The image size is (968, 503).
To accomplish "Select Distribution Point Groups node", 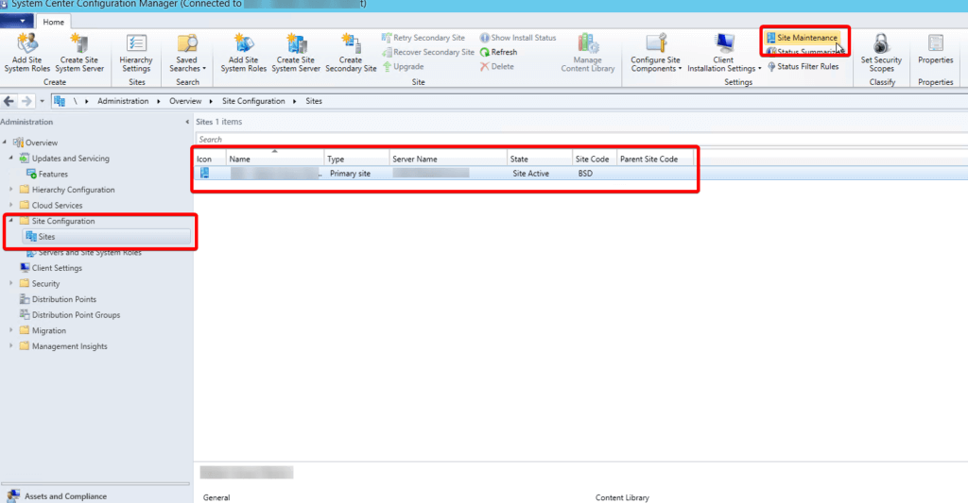I will pyautogui.click(x=70, y=315).
